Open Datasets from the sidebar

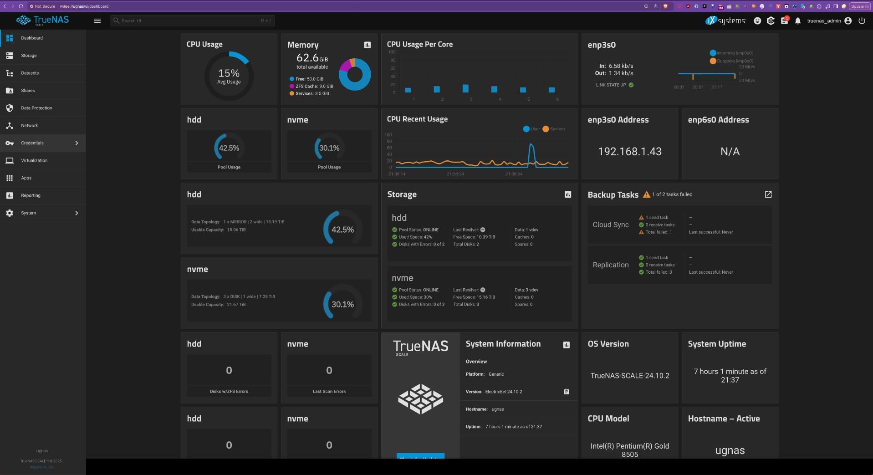coord(43,73)
